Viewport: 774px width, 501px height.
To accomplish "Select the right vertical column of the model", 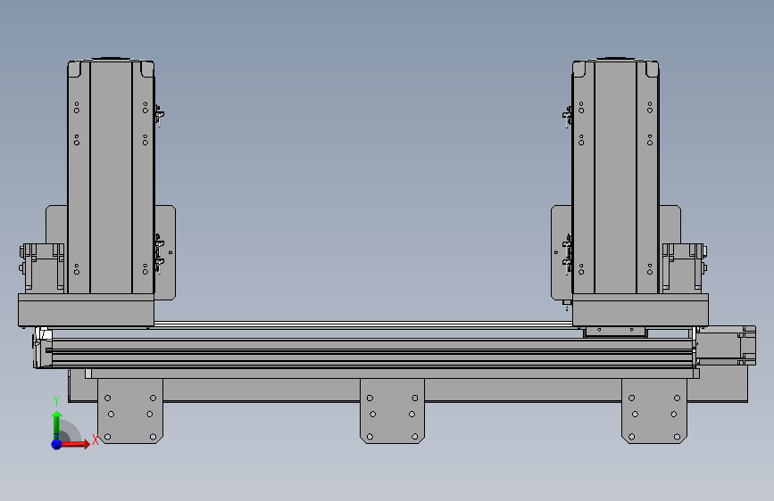I will [x=616, y=177].
